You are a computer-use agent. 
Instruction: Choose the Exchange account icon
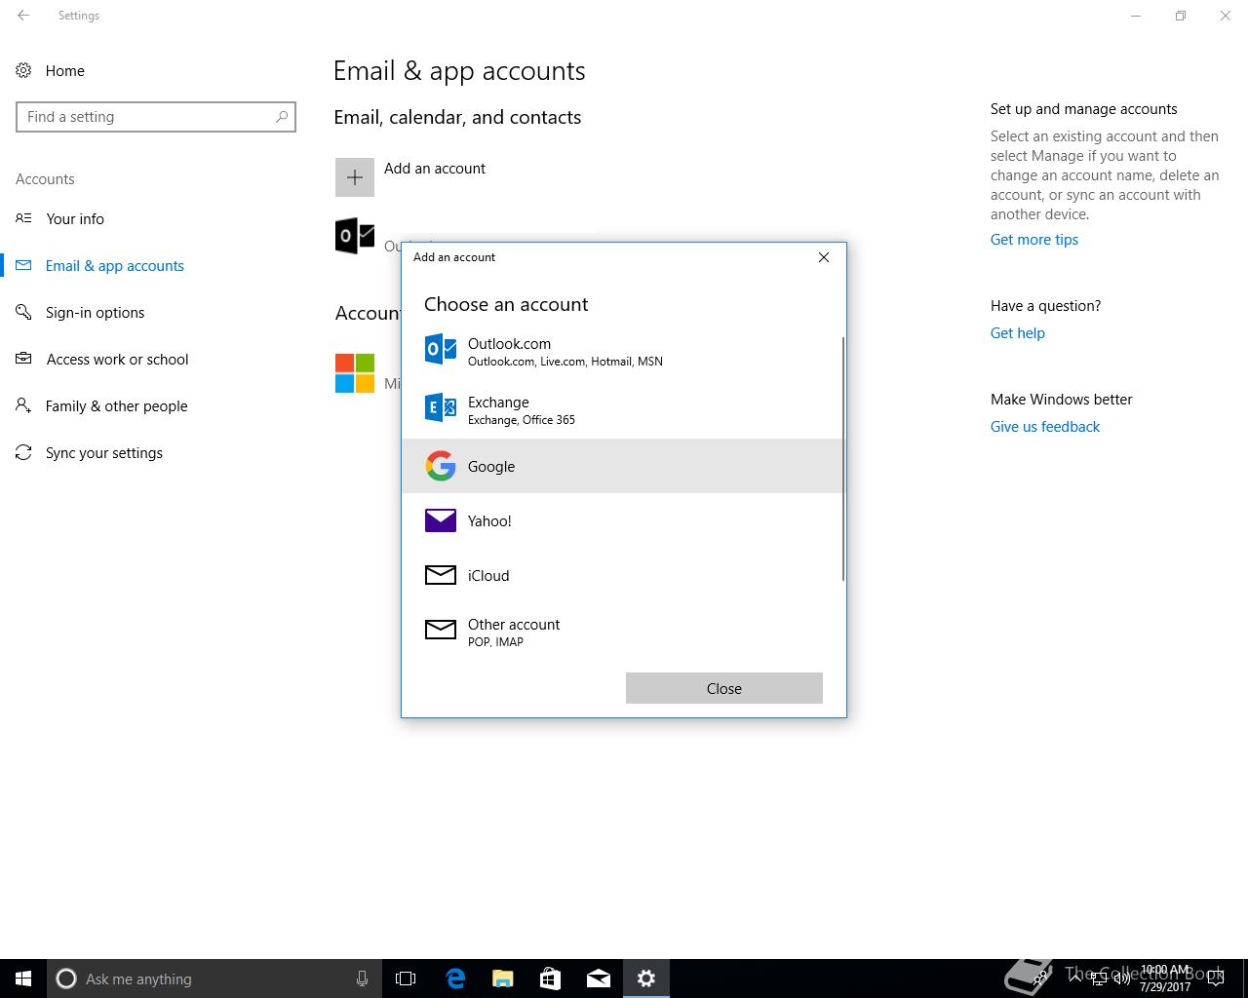(441, 407)
